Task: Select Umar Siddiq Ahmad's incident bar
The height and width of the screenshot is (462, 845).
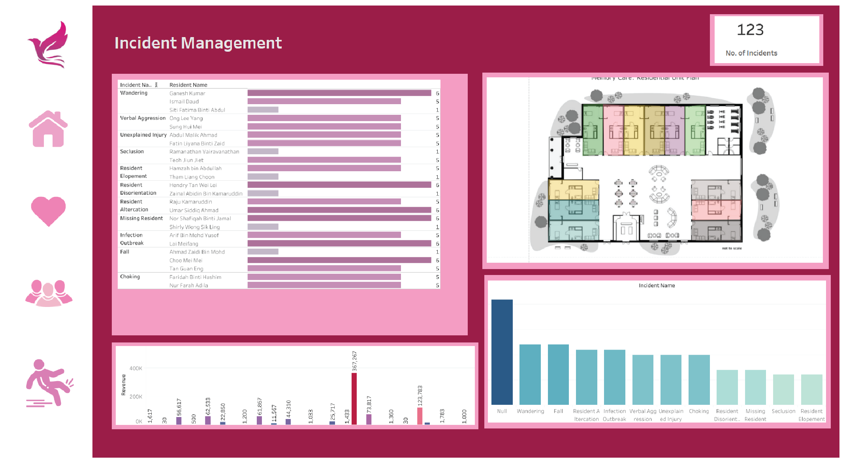Action: click(339, 210)
